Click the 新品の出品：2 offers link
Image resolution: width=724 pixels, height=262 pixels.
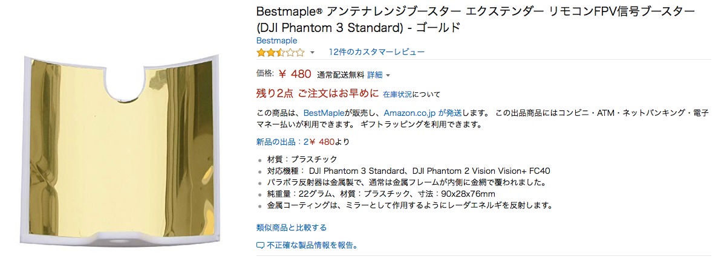point(282,142)
